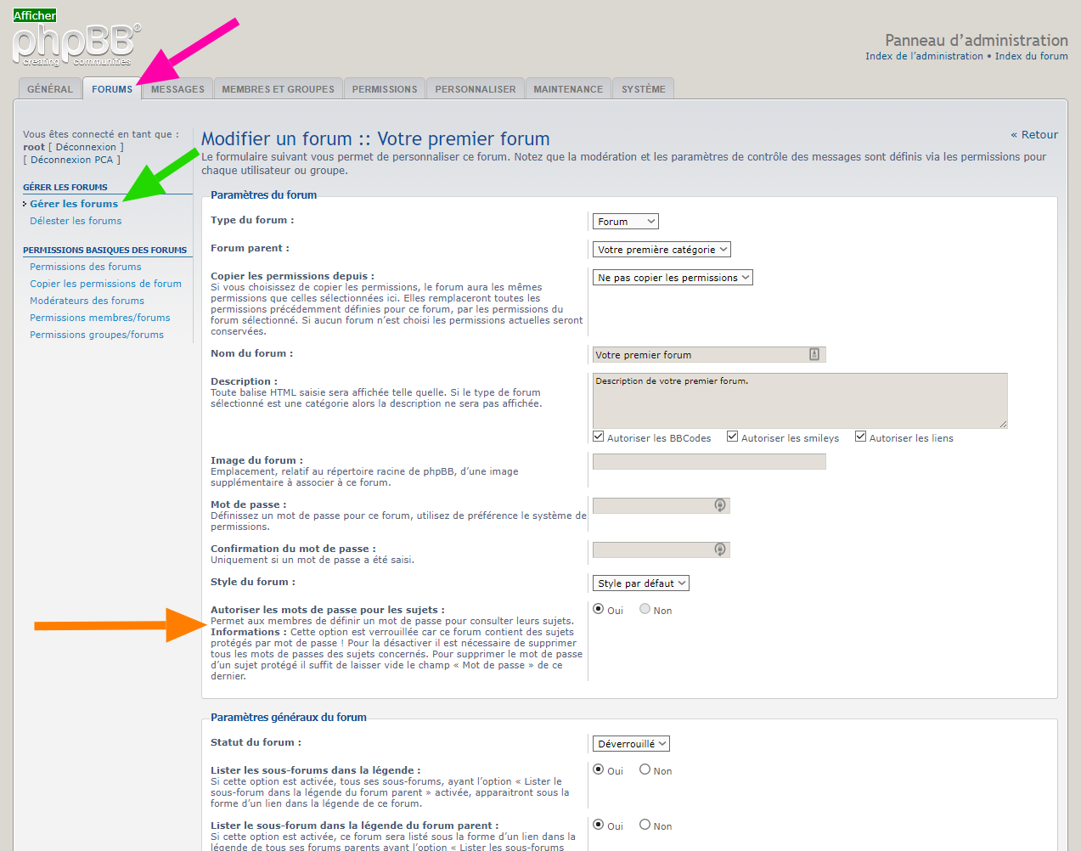
Task: Open the Type du forum dropdown
Action: pos(625,222)
